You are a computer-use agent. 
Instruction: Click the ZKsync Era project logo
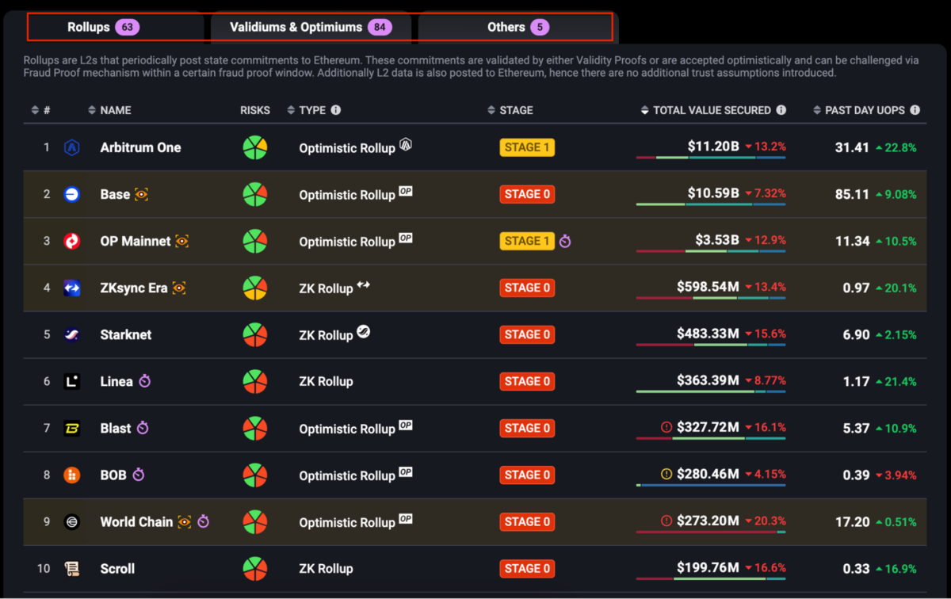tap(72, 288)
